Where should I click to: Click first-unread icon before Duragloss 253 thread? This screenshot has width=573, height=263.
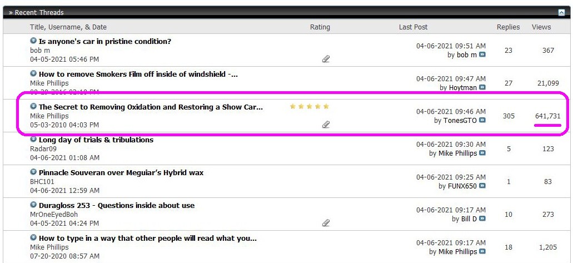(33, 205)
